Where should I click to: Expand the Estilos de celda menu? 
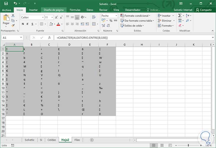click(x=132, y=25)
